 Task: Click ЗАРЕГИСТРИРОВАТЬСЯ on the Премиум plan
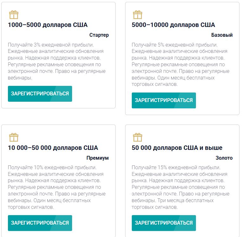pyautogui.click(x=40, y=223)
